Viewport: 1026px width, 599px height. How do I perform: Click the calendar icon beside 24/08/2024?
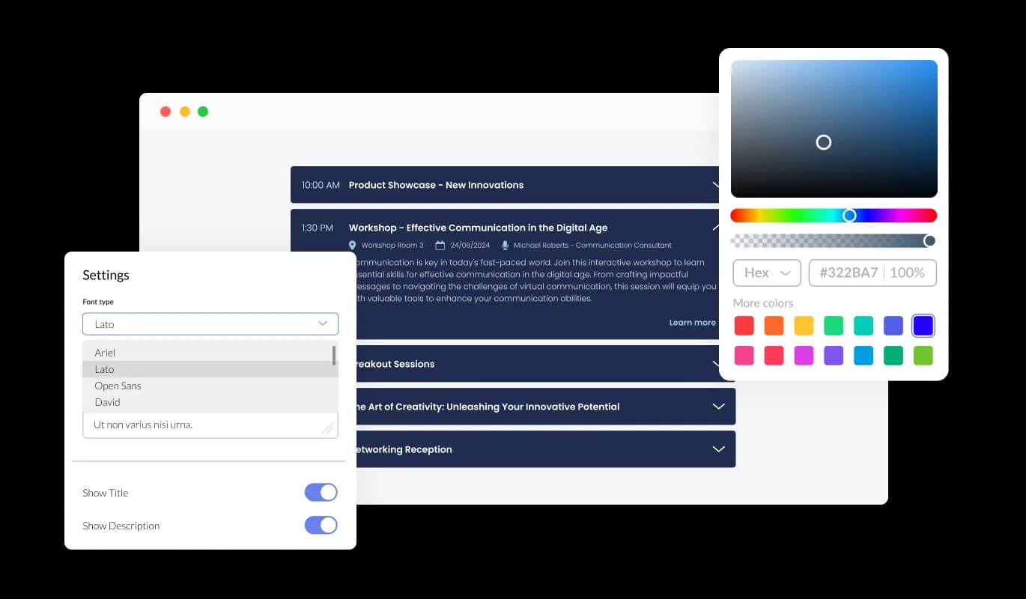pos(440,246)
